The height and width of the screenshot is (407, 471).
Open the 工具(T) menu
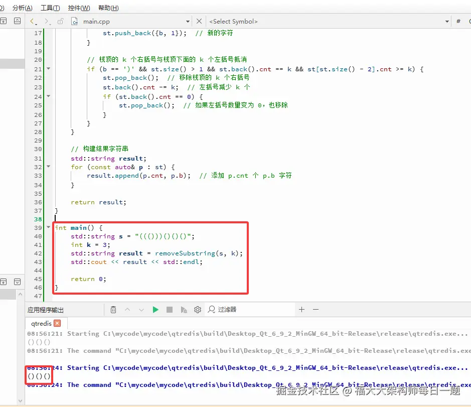(50, 8)
